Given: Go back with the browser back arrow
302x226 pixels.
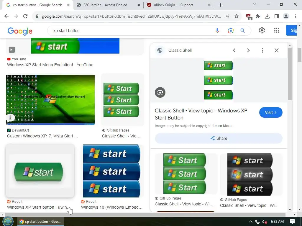Looking at the screenshot, I should [x=6, y=16].
